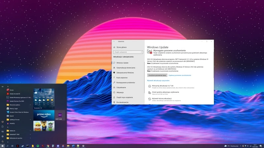Open Settings gear on taskbar

pos(83,146)
